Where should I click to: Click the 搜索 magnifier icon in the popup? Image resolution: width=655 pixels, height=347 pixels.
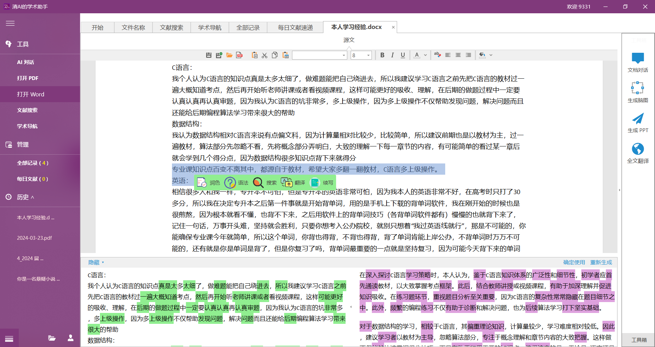pyautogui.click(x=258, y=183)
